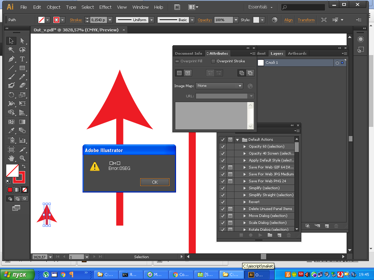Enable the Overprint Stroke checkbox
The image size is (374, 280).
click(213, 61)
